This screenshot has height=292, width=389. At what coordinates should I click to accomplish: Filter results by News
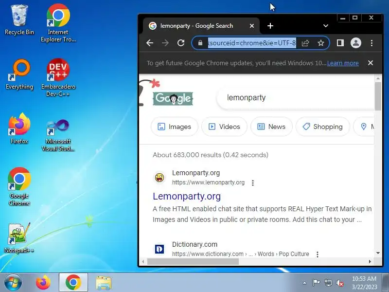point(271,127)
